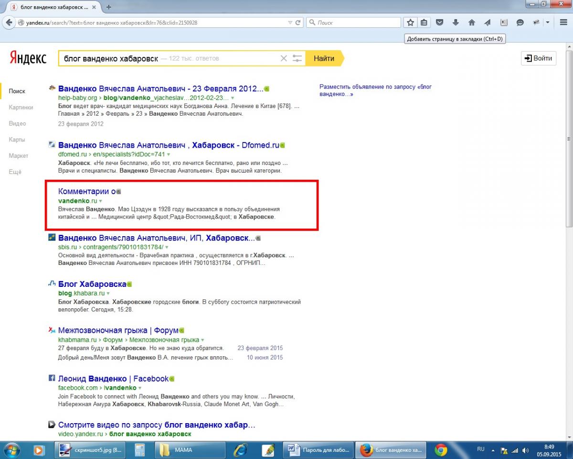573x459 pixels.
Task: Open calculator taskbar icon
Action: click(139, 450)
